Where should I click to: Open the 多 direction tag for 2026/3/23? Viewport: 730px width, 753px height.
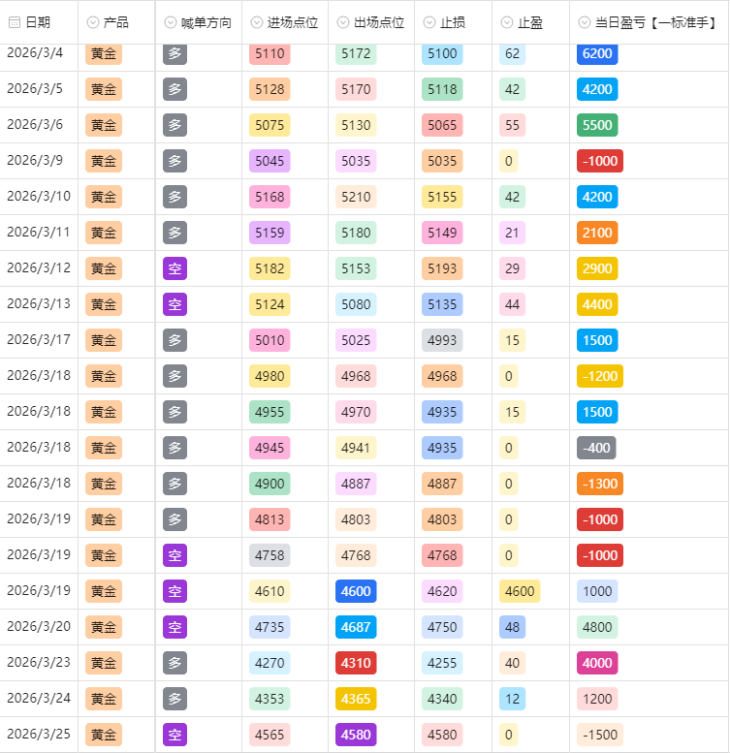(x=175, y=663)
